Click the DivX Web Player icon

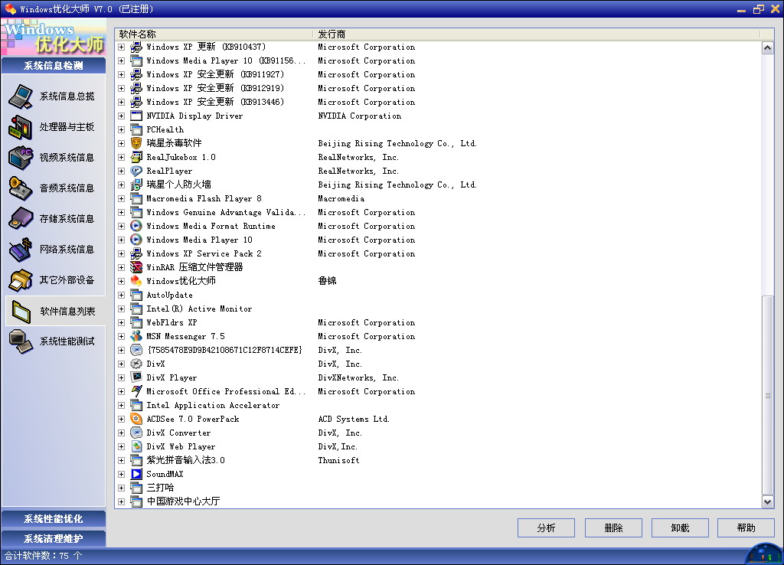[x=136, y=446]
